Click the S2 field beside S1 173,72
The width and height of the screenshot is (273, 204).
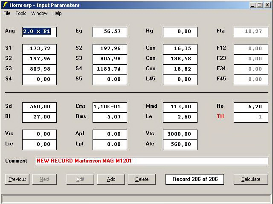click(110, 49)
